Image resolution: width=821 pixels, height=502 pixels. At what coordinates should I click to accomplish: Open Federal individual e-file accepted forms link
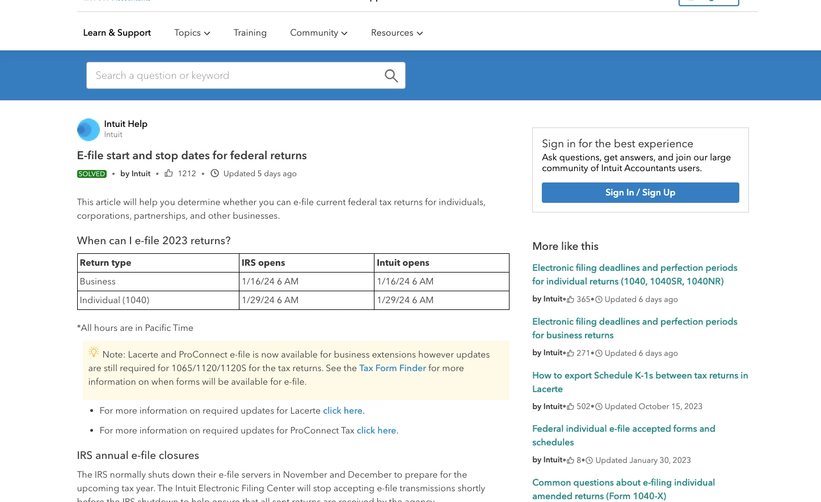point(624,436)
